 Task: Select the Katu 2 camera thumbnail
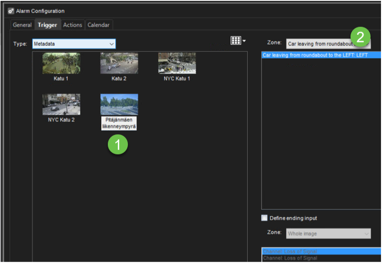click(119, 63)
